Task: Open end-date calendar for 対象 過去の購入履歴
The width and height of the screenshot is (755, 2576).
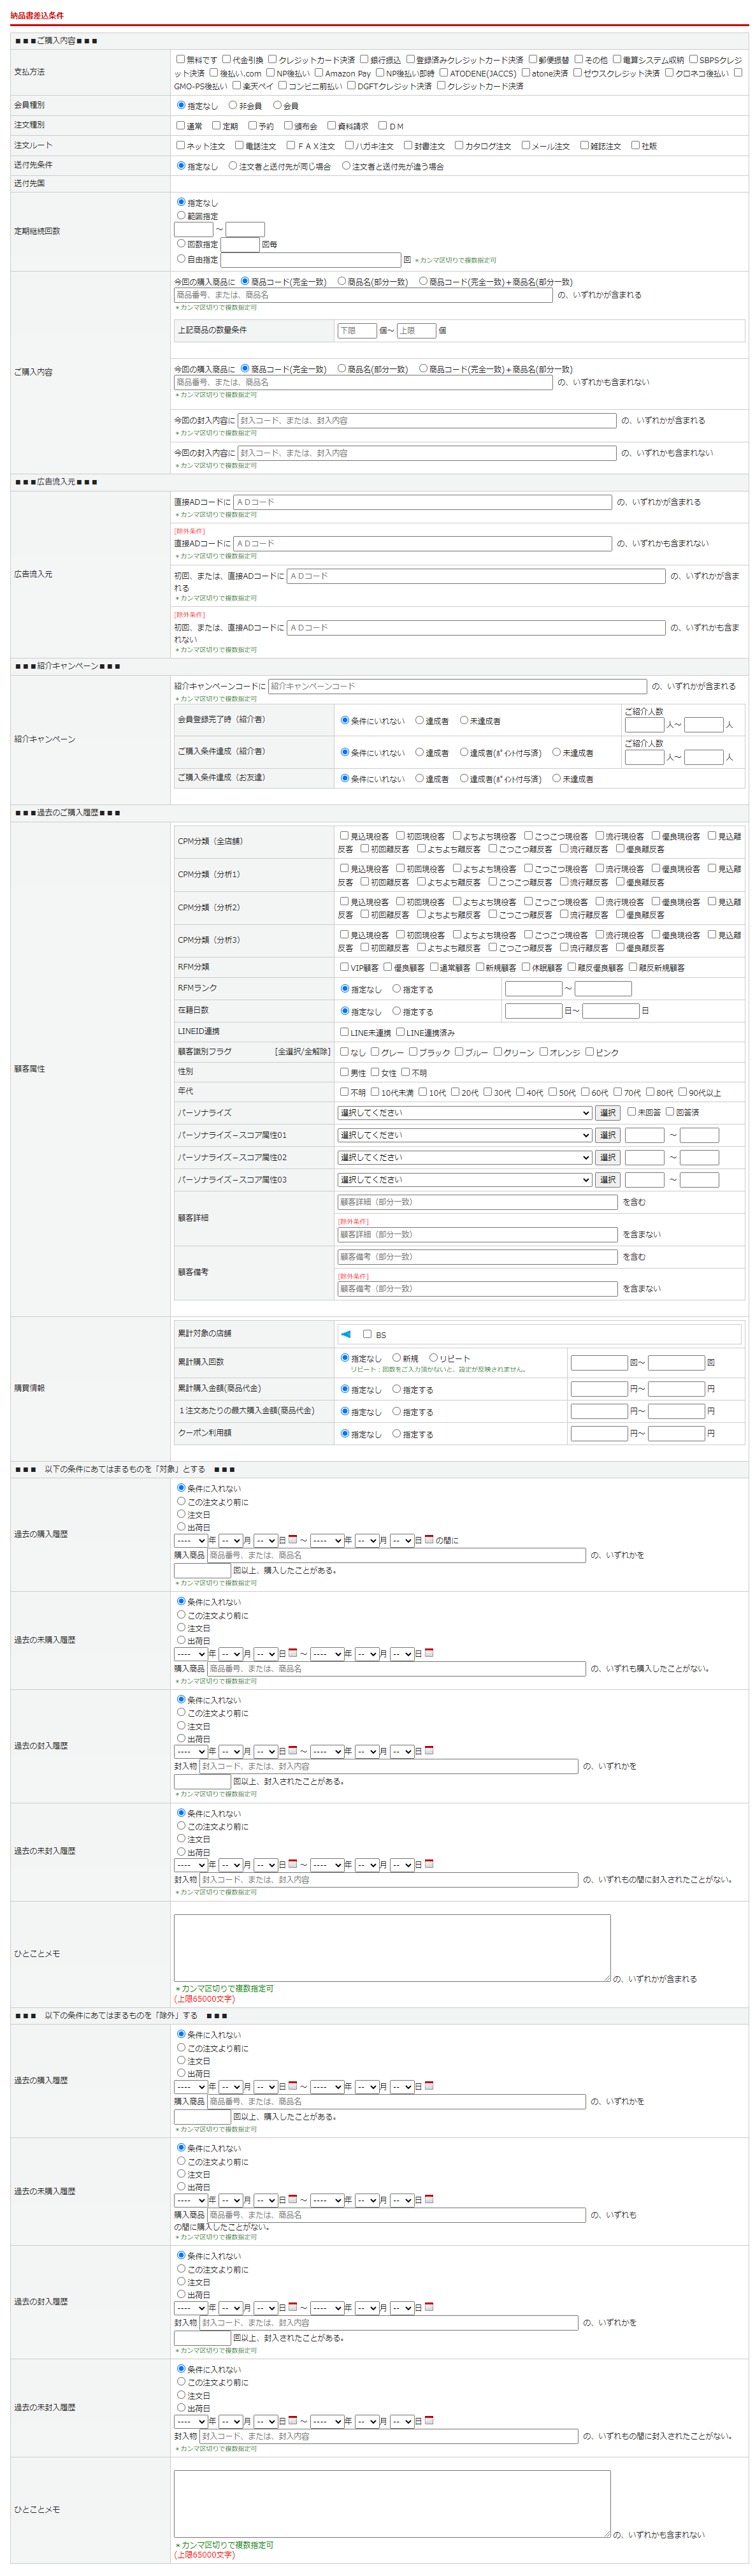Action: coord(429,1540)
